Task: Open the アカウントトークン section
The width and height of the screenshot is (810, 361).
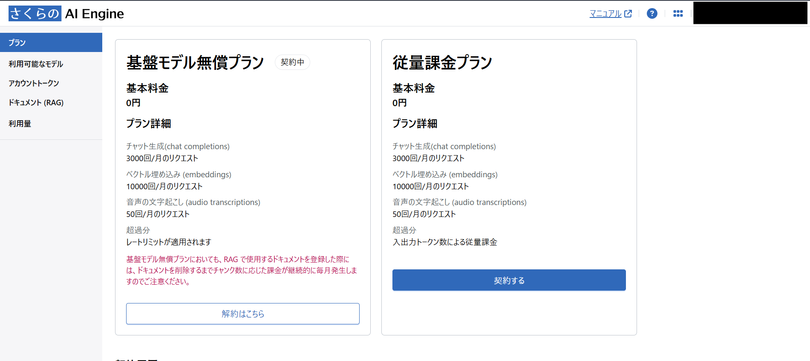Action: 34,83
